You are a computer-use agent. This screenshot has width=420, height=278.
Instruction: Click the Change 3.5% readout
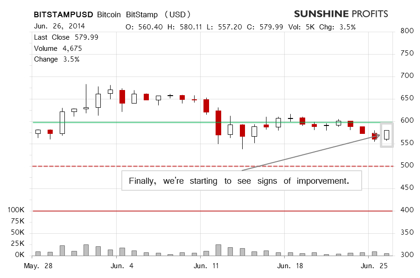tap(56, 59)
